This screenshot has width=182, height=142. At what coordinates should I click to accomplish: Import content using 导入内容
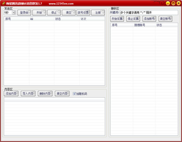coord(28,94)
